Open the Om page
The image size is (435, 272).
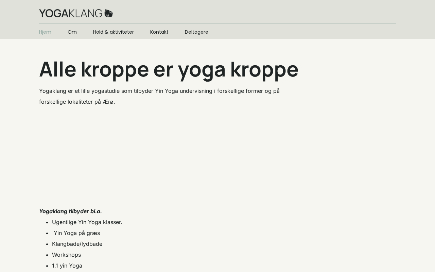tap(72, 32)
